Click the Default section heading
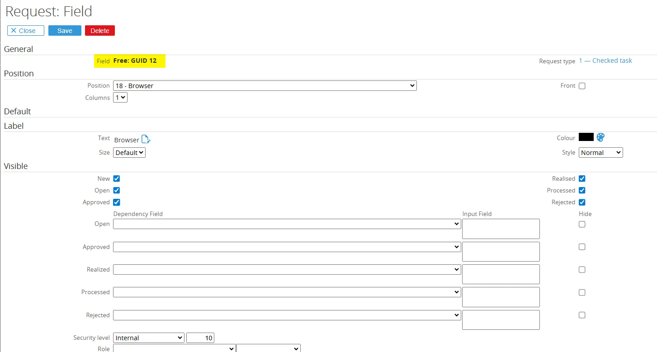The height and width of the screenshot is (352, 657). [x=17, y=111]
